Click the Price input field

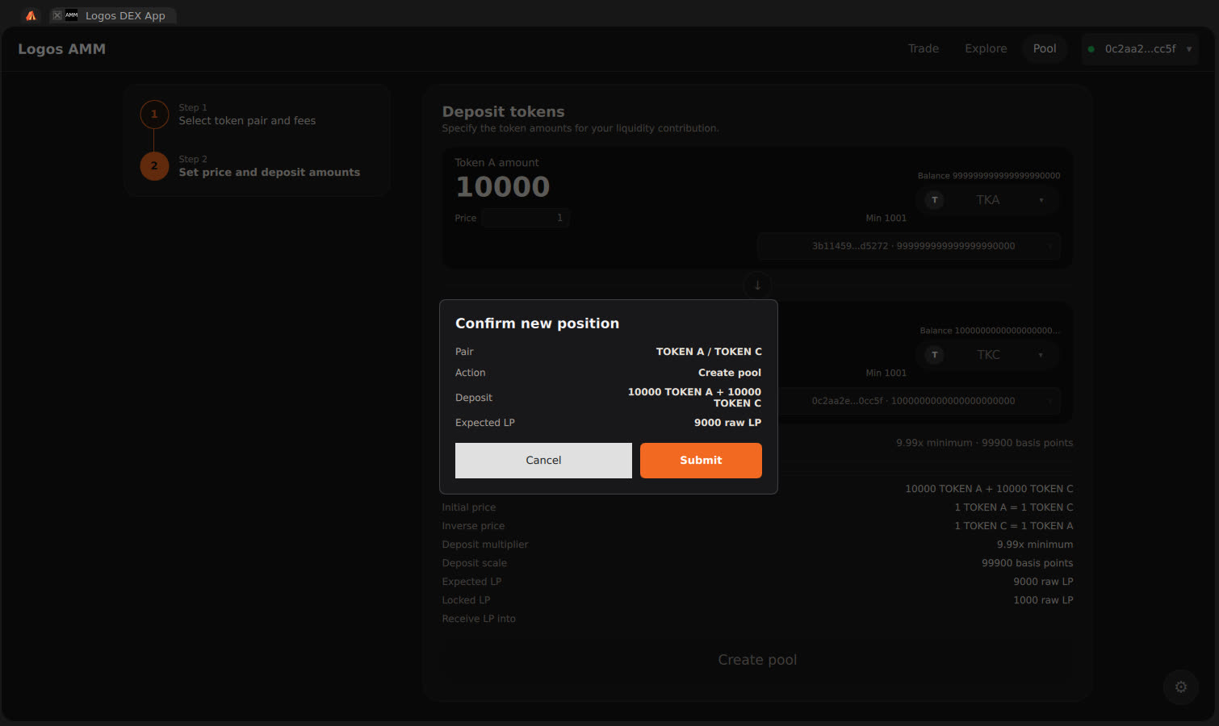[526, 218]
